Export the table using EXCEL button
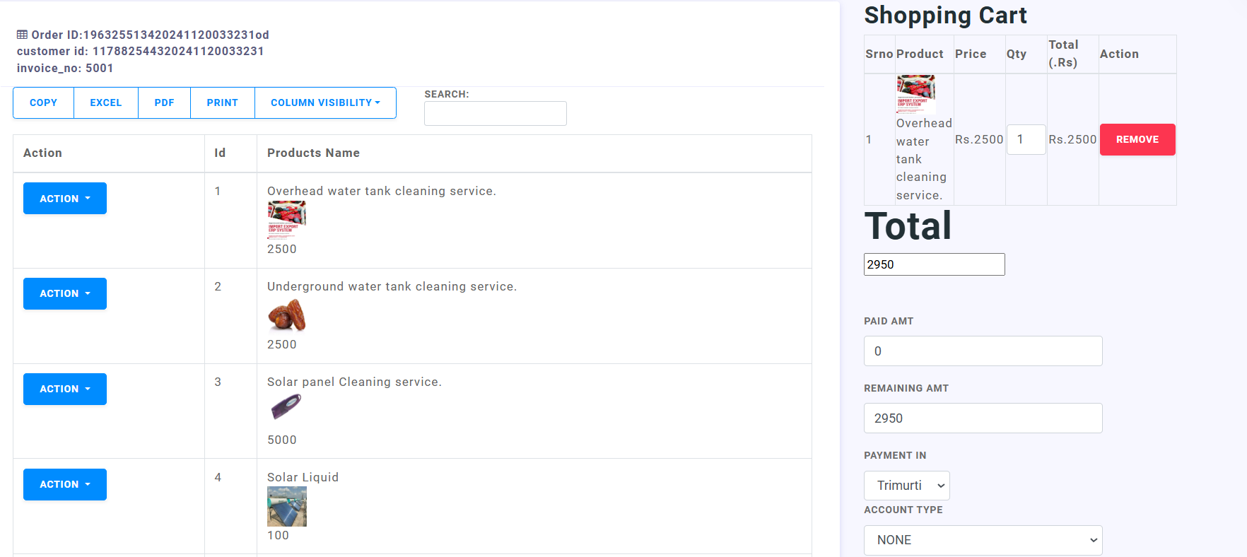 click(106, 103)
